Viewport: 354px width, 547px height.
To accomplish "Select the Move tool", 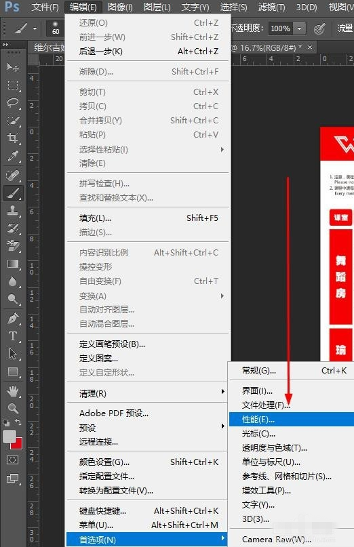I will point(13,67).
